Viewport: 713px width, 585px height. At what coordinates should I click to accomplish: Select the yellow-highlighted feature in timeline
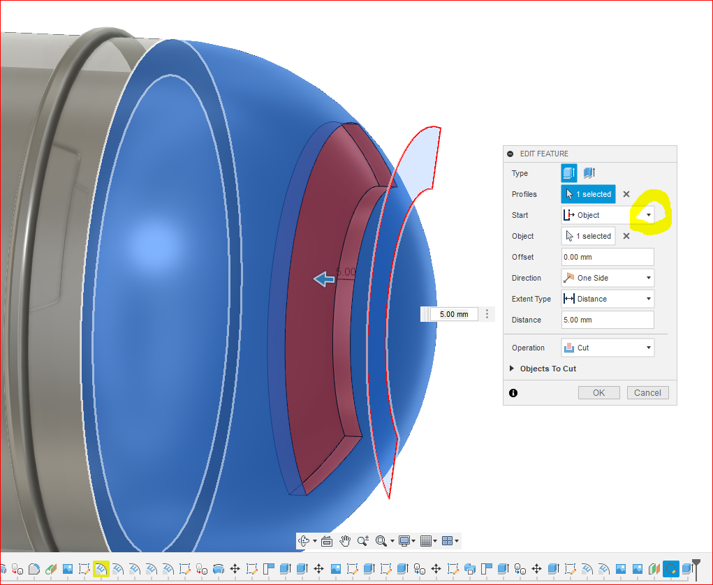coord(101,569)
